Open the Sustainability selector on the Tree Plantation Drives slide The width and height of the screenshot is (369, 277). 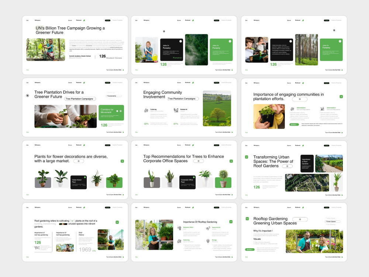(x=114, y=96)
